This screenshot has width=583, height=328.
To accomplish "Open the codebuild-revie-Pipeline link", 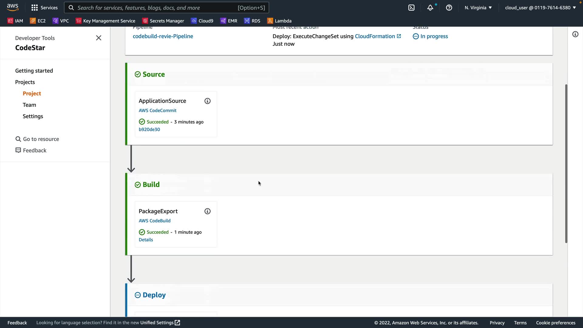I will (163, 36).
